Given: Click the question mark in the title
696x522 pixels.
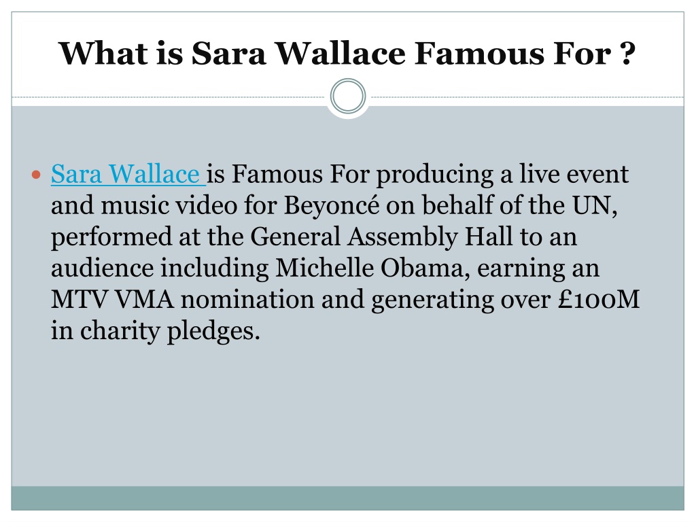Looking at the screenshot, I should coord(627,53).
